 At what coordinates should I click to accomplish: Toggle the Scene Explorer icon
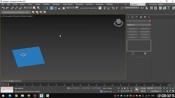point(151,8)
